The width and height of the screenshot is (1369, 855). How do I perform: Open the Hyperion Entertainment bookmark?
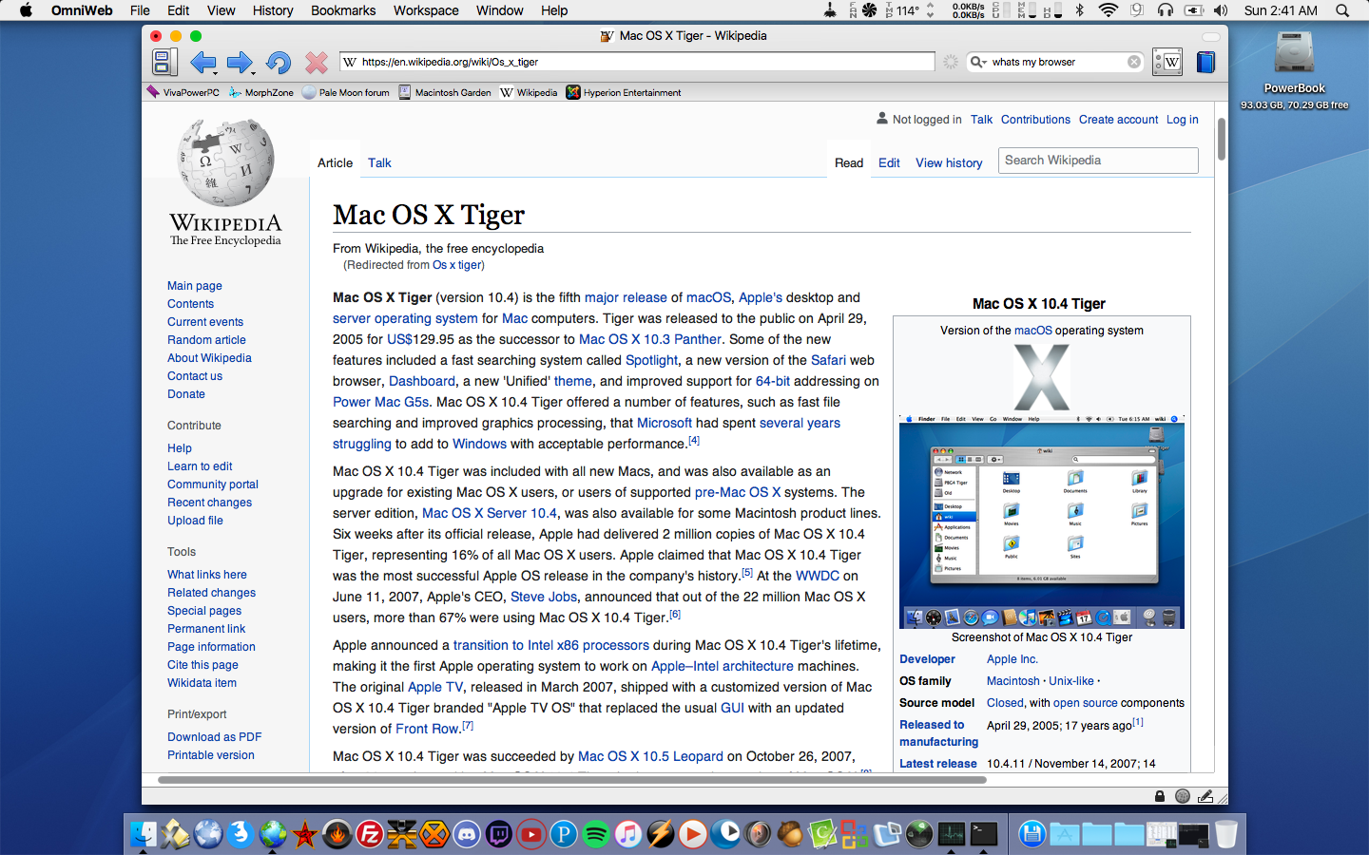point(624,92)
